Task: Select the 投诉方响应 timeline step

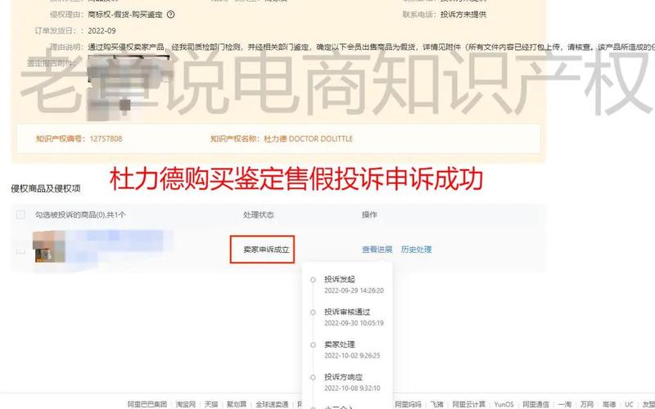Action: tap(343, 377)
